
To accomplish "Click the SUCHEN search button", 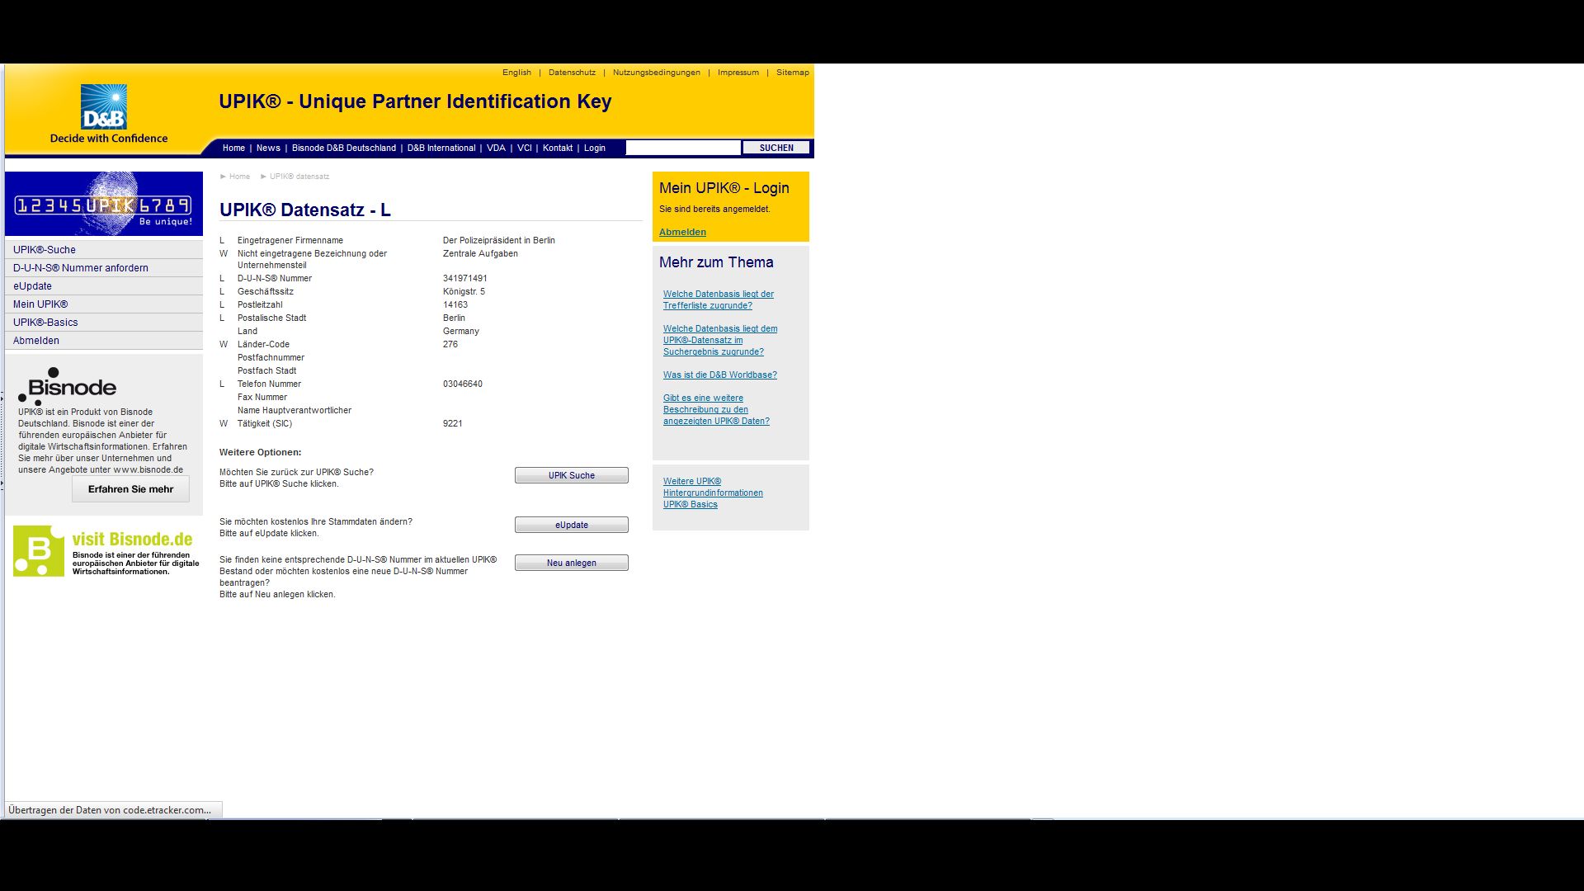I will pos(776,148).
